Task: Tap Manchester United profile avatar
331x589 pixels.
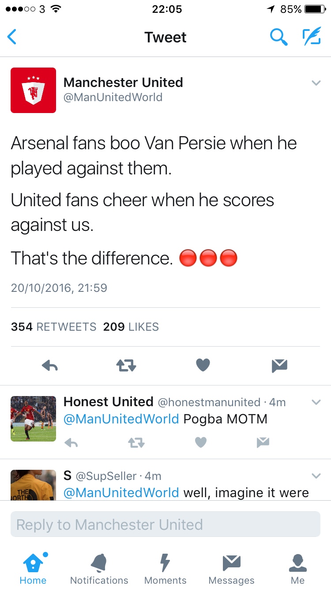Action: [x=34, y=90]
